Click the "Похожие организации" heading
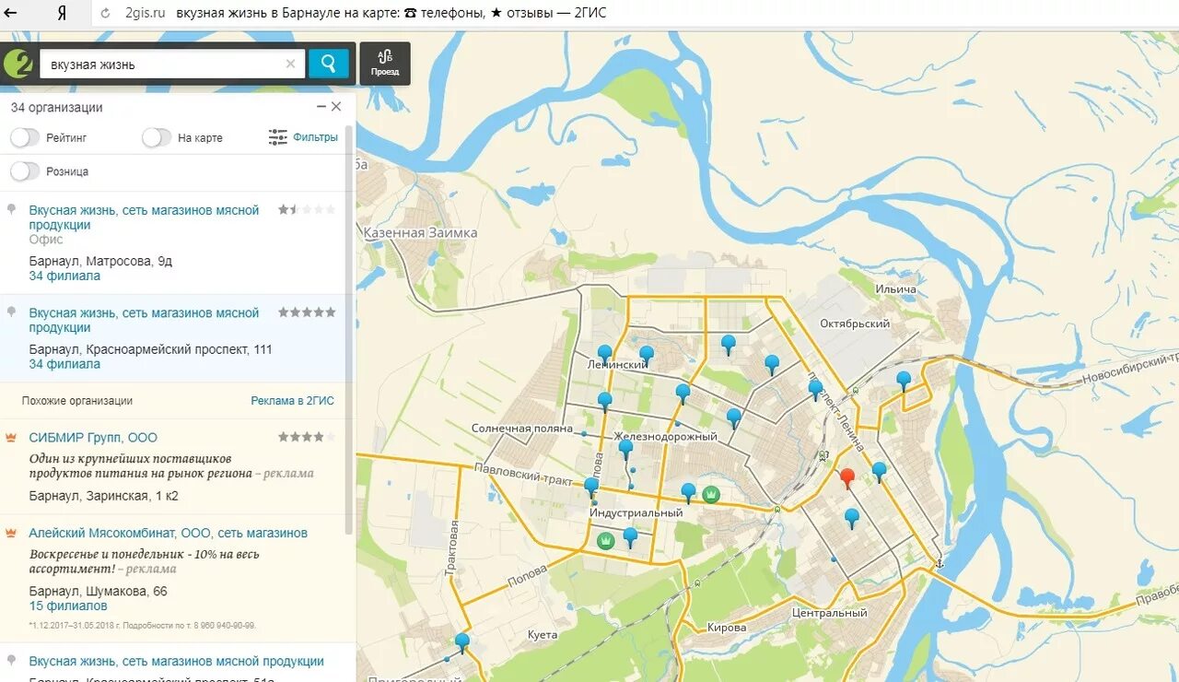 coord(77,401)
